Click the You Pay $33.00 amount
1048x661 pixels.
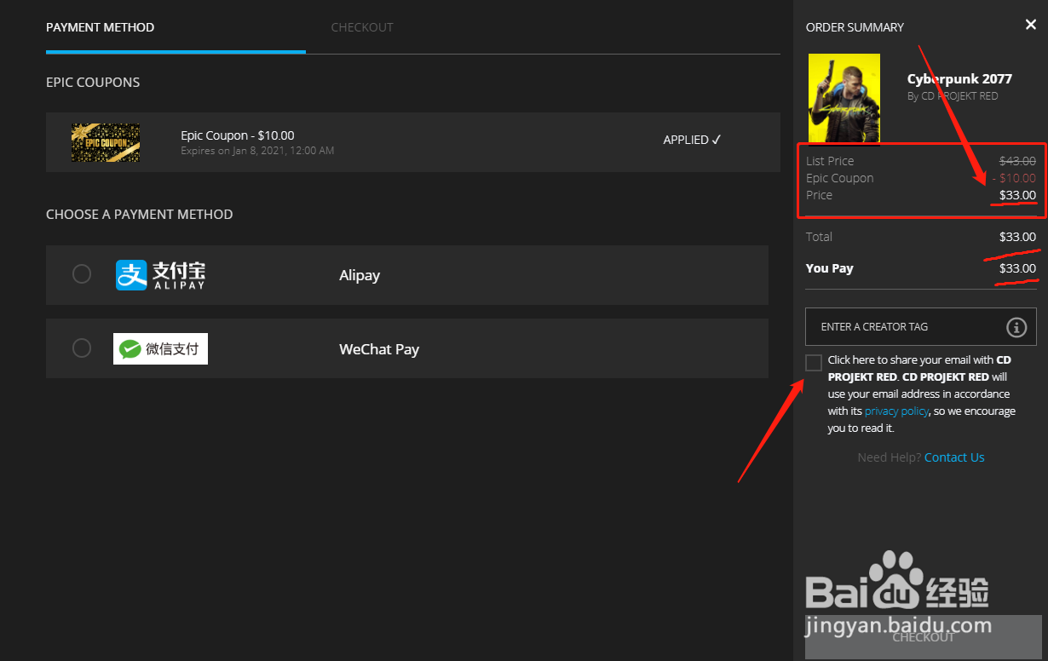(1017, 268)
